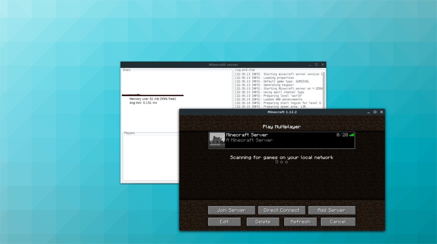Click the green signal strength bars icon
The width and height of the screenshot is (437, 244).
(x=352, y=135)
